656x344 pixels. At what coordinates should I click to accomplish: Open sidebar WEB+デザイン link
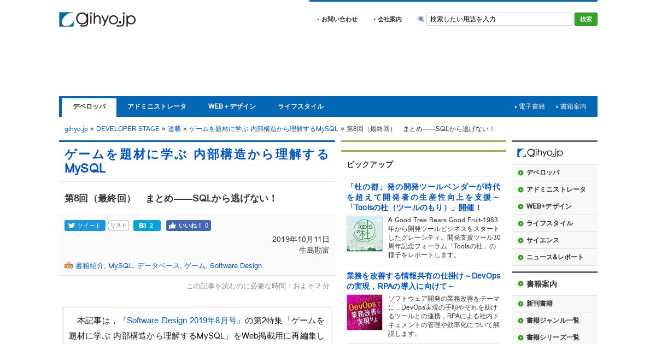(549, 206)
